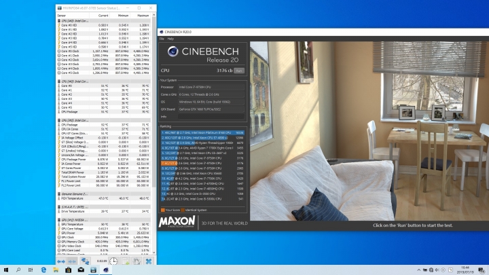The image size is (489, 275).
Task: Click the Current column header in HWiNFO
Action: [x=99, y=15]
